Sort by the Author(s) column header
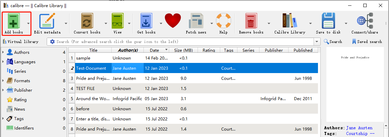The width and height of the screenshot is (389, 137). [128, 50]
